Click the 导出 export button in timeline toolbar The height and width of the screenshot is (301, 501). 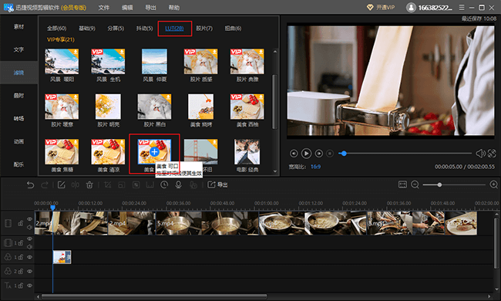217,184
